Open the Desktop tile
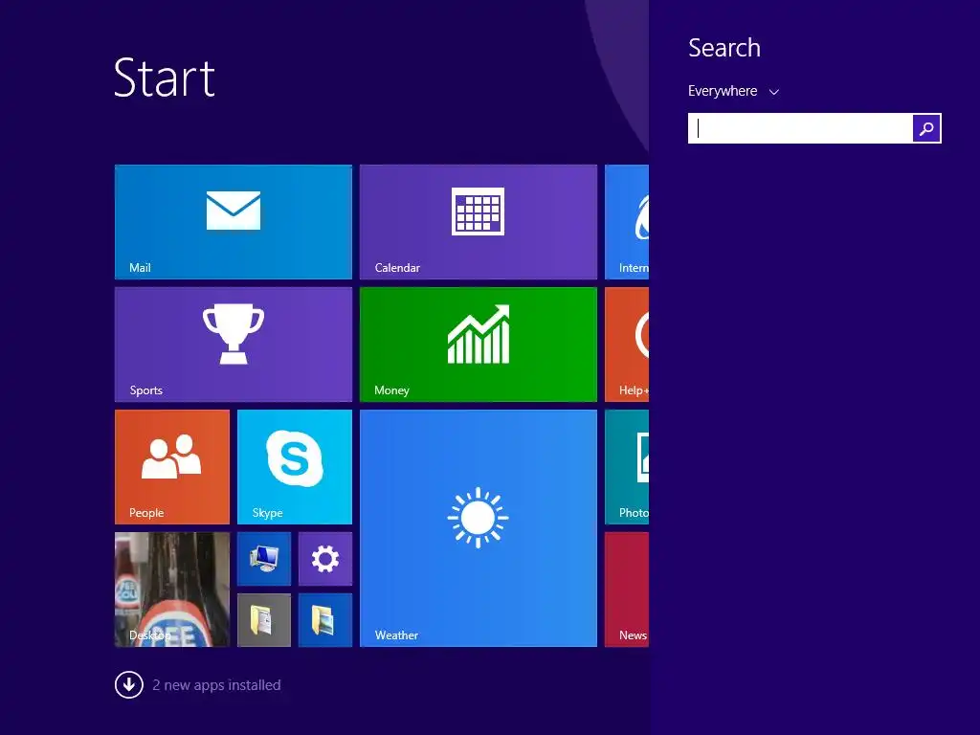The image size is (980, 735). [172, 590]
